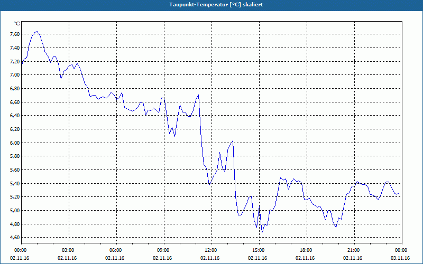Select the 5,80 y-axis label

point(15,156)
